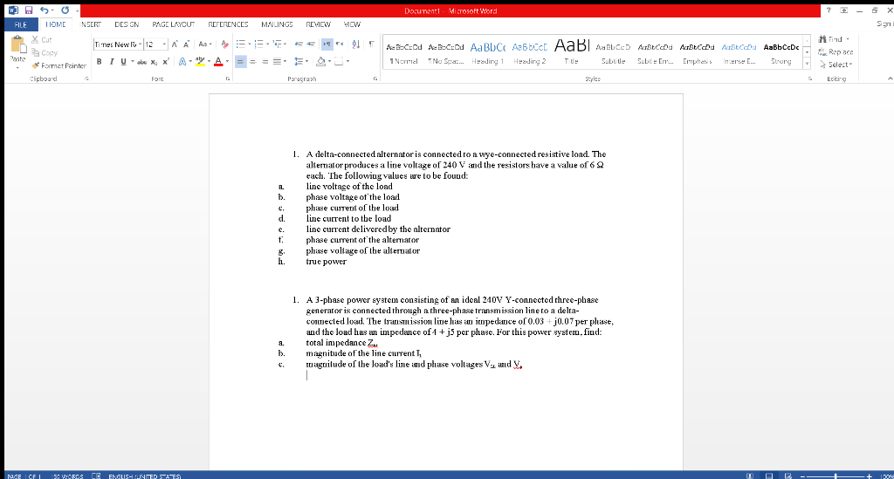The height and width of the screenshot is (479, 894).
Task: Apply the Heading 1 style
Action: (487, 53)
